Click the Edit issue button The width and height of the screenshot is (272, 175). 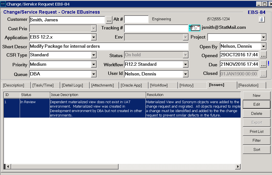256,104
